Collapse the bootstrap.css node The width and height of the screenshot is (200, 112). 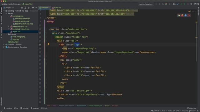(8, 16)
